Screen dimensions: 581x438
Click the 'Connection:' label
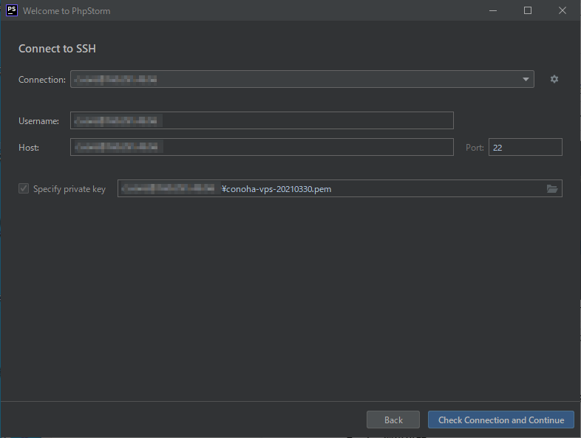coord(42,79)
